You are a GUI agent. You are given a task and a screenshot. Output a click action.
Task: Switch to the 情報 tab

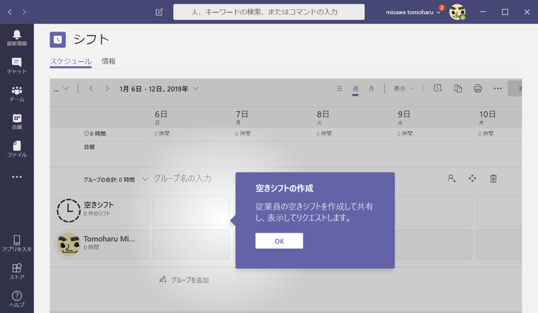pyautogui.click(x=108, y=60)
